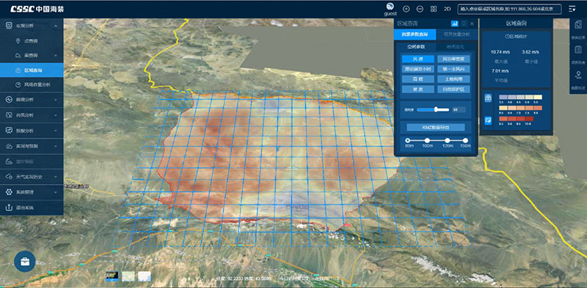The width and height of the screenshot is (587, 288).
Task: Adjust the transparency slider handle
Action: pyautogui.click(x=436, y=109)
